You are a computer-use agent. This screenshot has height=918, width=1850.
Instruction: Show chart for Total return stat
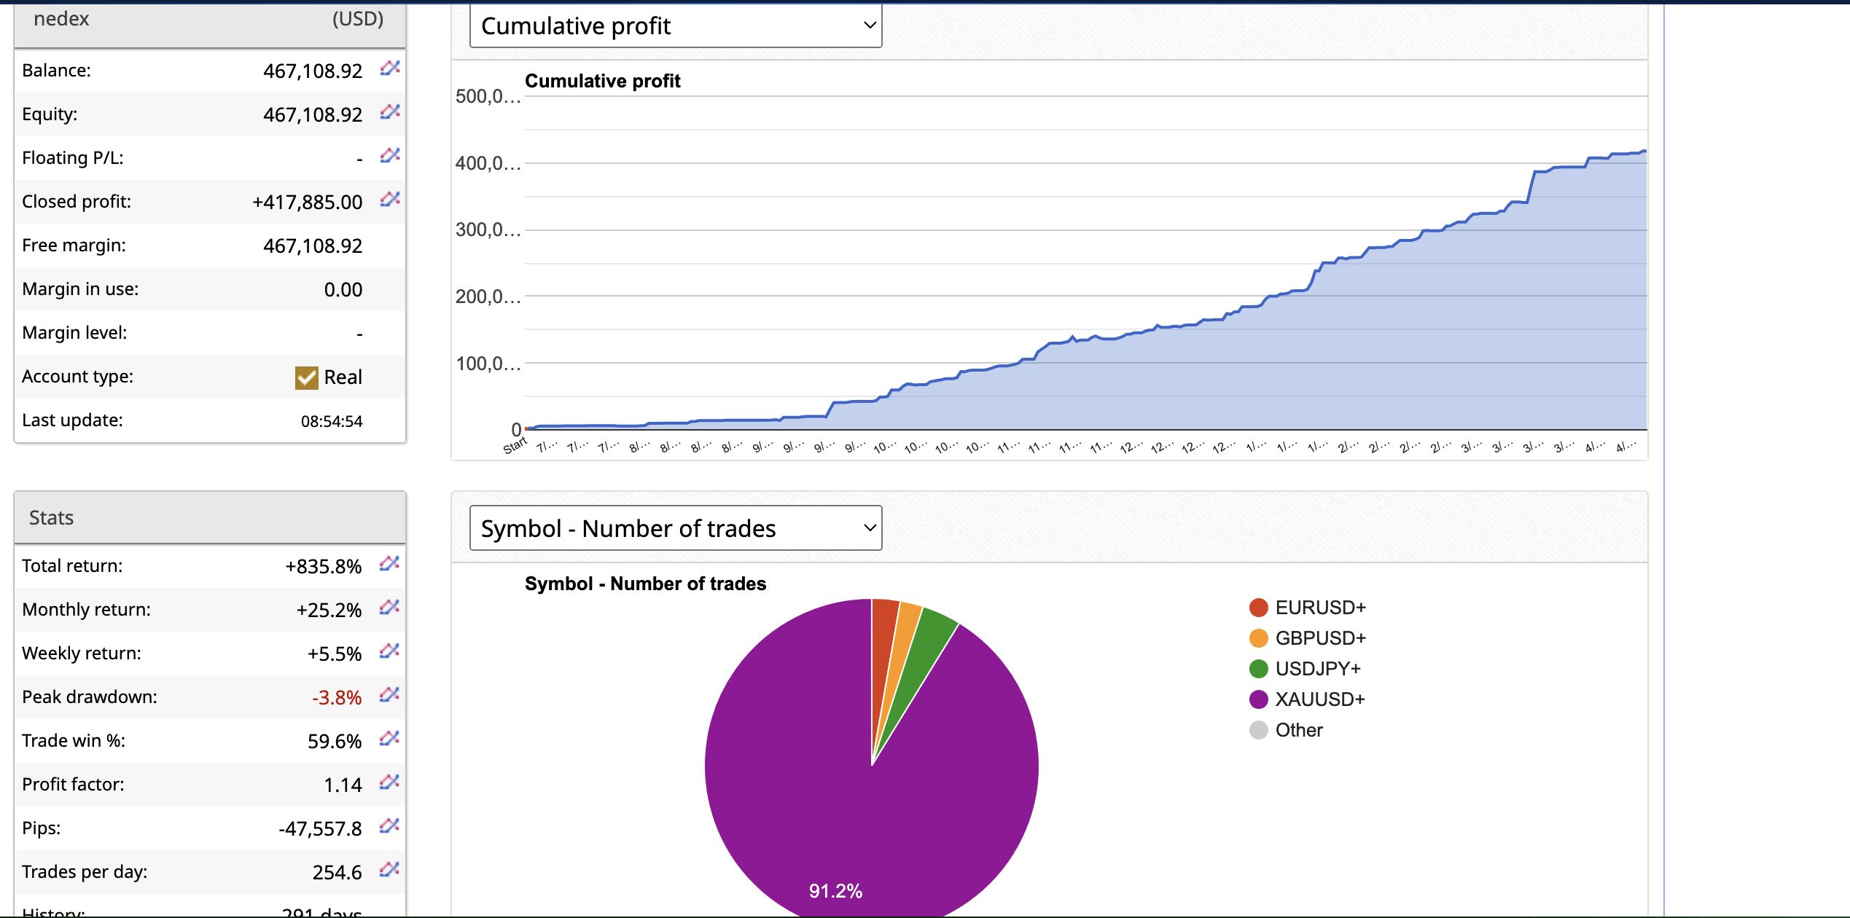click(x=389, y=564)
